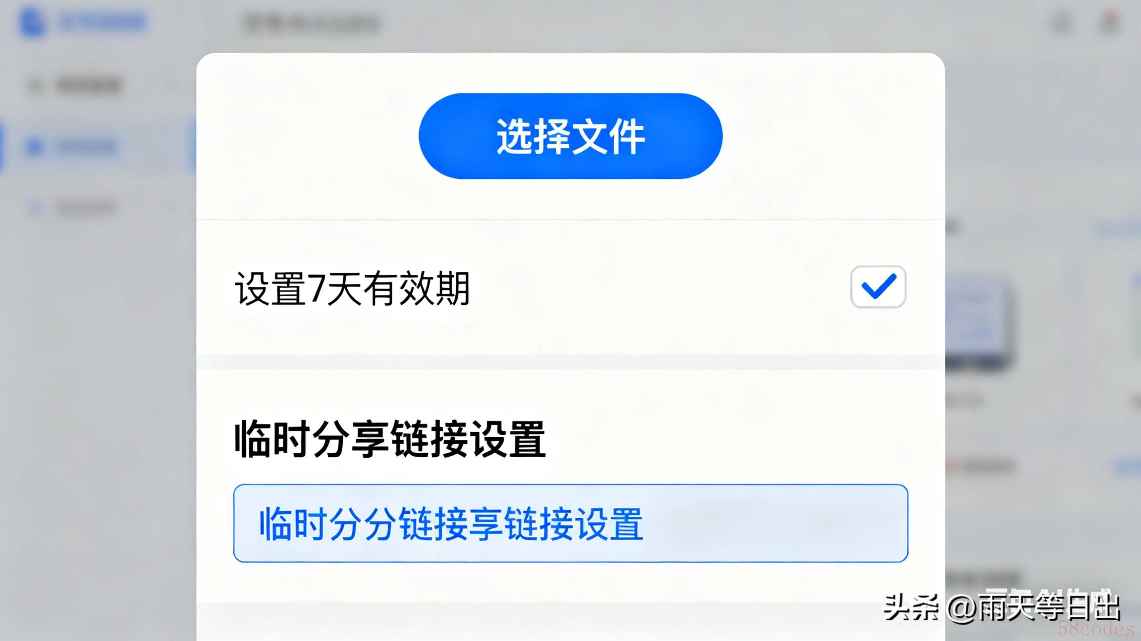The height and width of the screenshot is (641, 1141).
Task: Click the blurred red icon in header
Action: (x=1110, y=22)
